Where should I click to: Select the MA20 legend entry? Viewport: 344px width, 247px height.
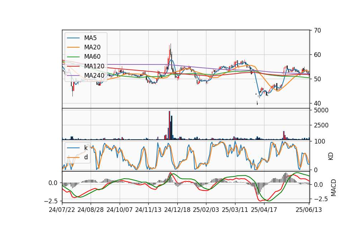[x=92, y=47]
